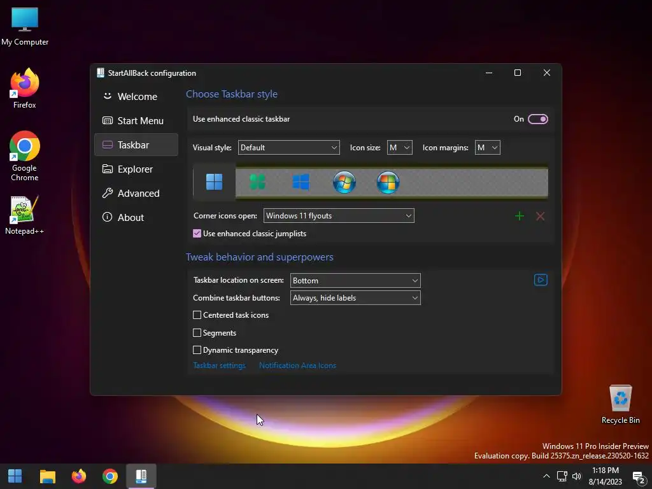Viewport: 652px width, 489px height.
Task: Open the Windows Start button on taskbar
Action: (x=15, y=476)
